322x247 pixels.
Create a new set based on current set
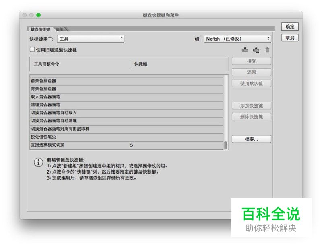coord(256,50)
